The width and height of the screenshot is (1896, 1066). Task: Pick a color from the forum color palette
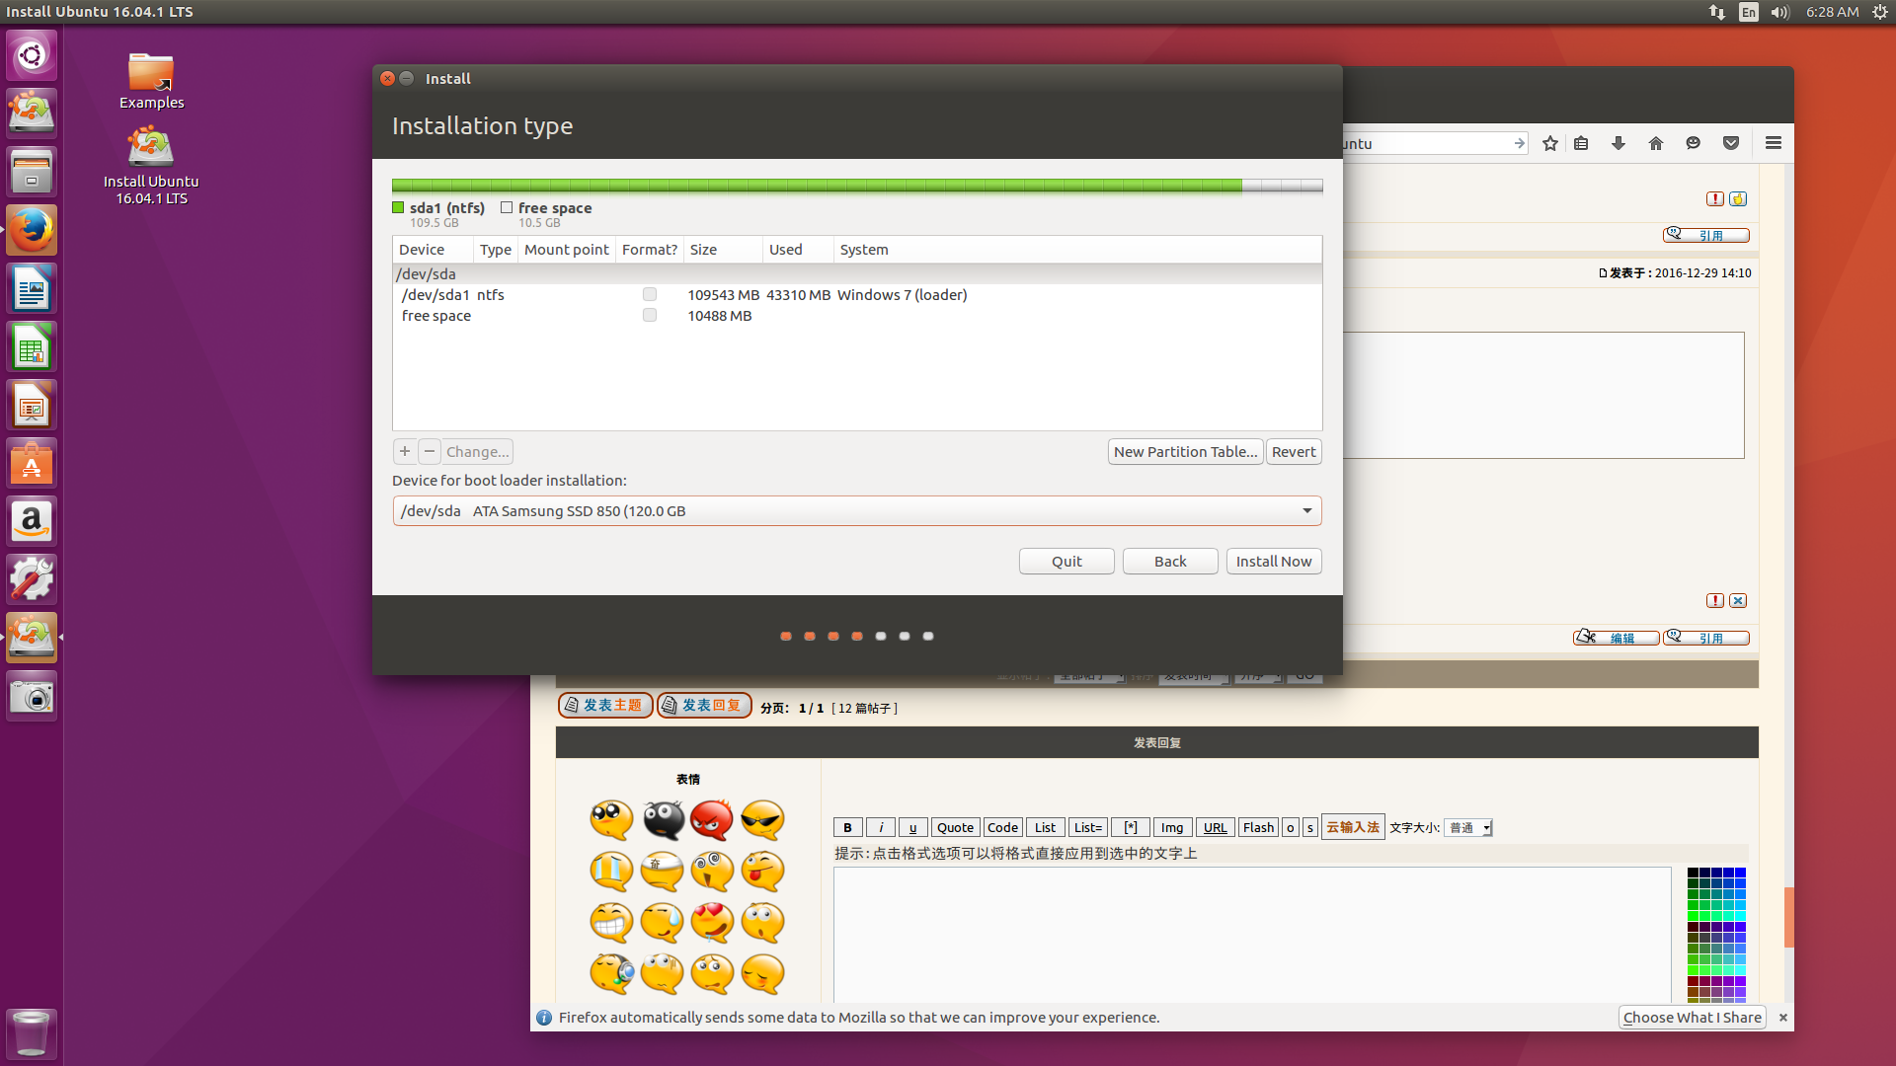1716,934
